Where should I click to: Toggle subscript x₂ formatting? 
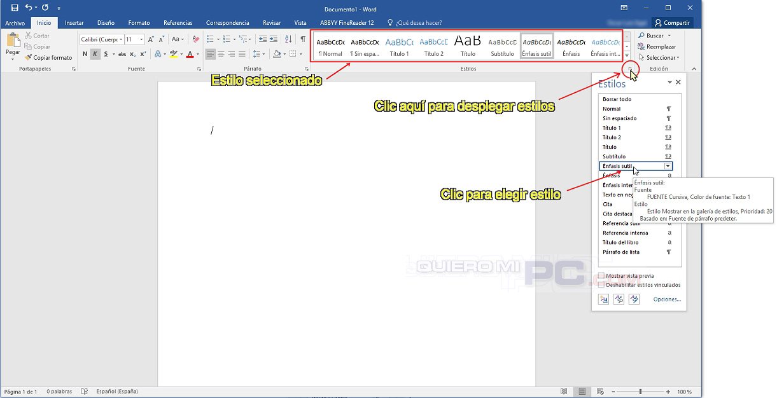point(133,54)
